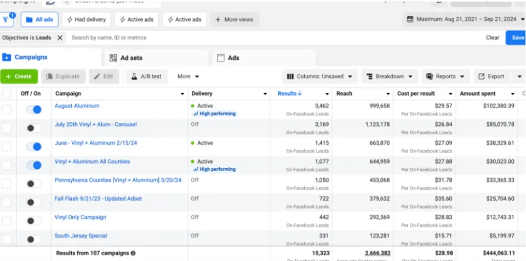Open Pennsylvania Counties campaign link

pos(118,180)
